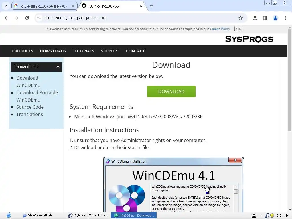
Task: Open site information icon in address bar
Action: pos(39,18)
